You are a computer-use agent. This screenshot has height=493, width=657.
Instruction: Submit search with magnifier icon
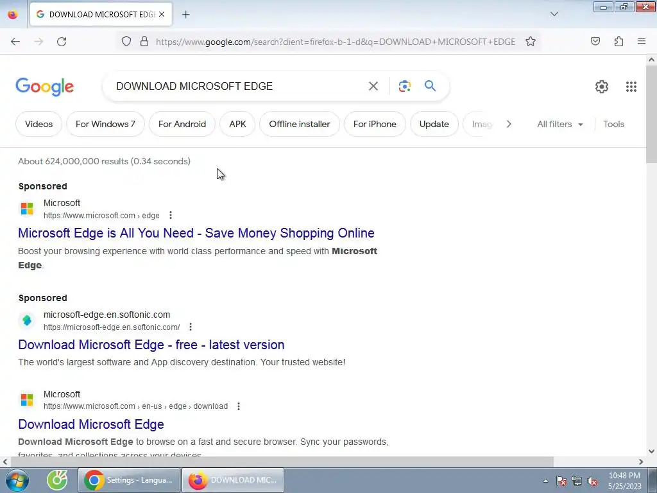coord(431,86)
